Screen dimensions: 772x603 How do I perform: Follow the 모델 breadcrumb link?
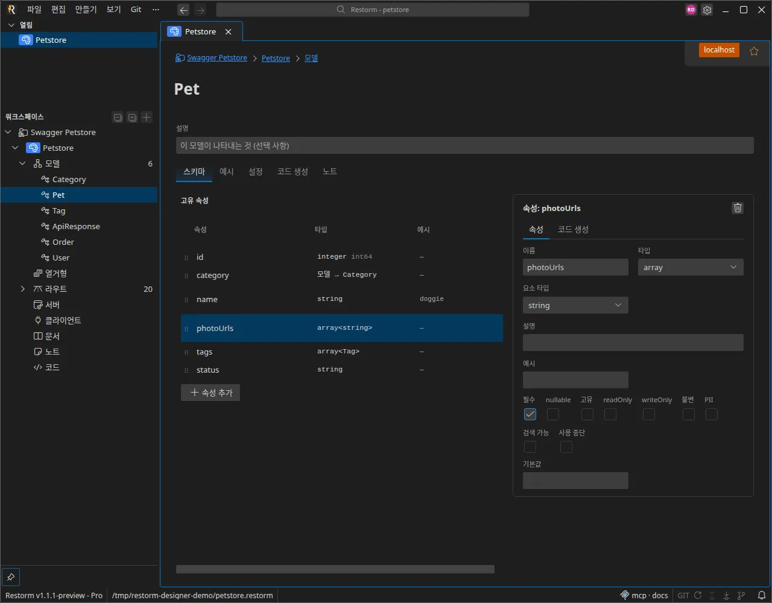[311, 58]
